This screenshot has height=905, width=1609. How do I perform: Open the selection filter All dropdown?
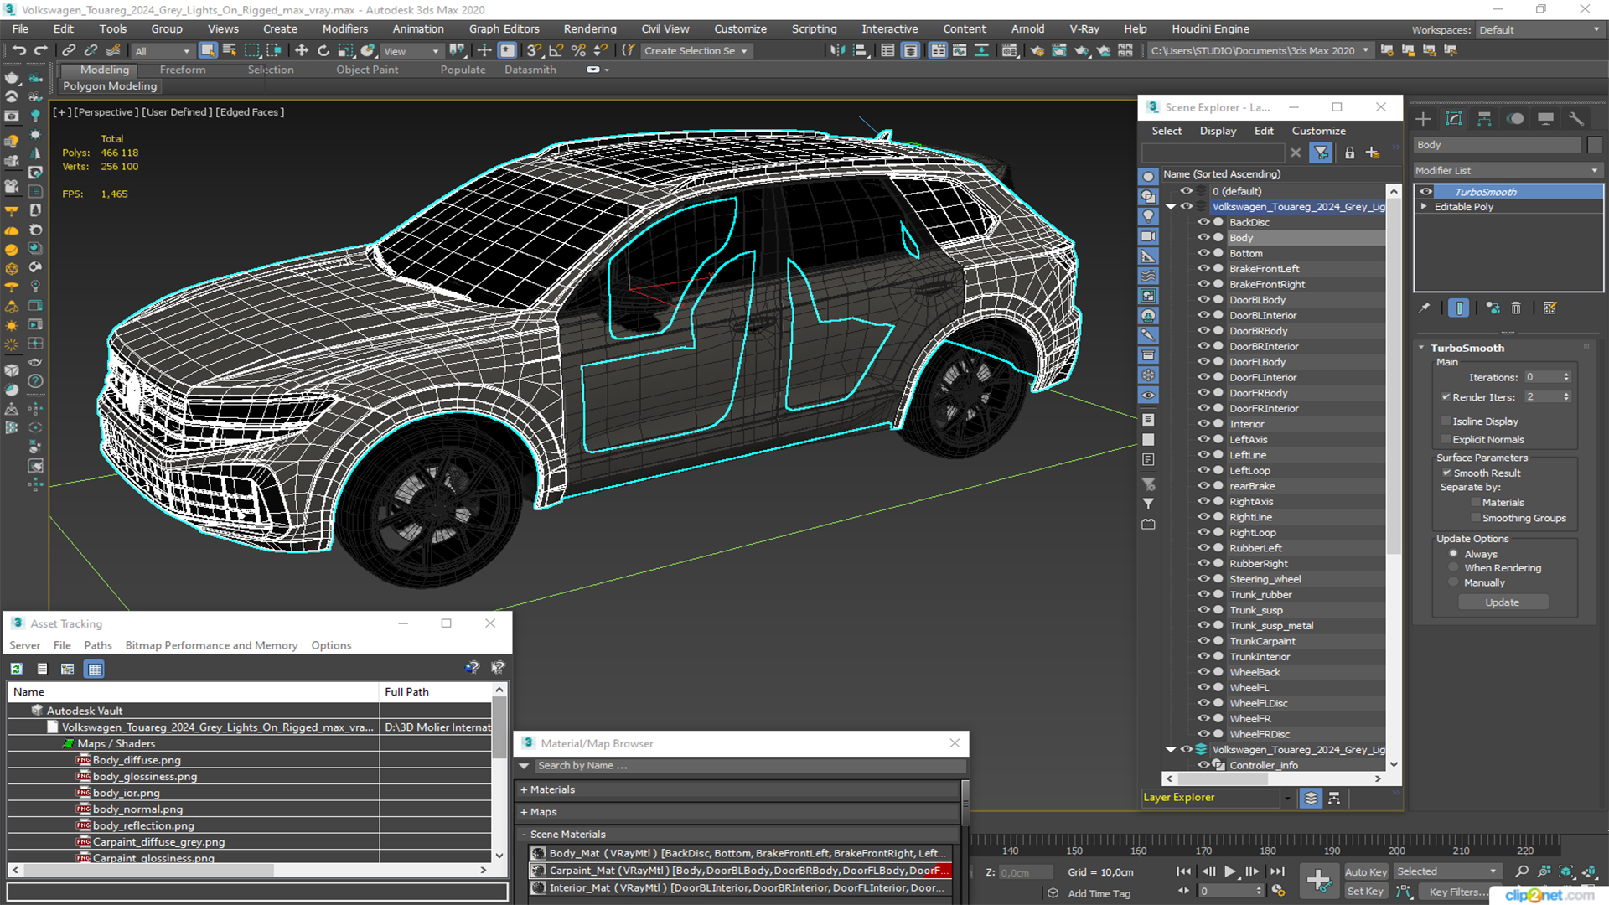[x=163, y=51]
